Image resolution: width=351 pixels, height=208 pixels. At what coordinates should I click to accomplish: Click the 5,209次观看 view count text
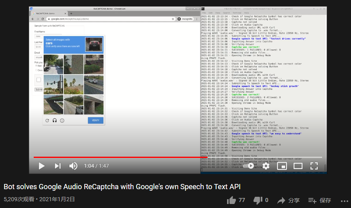tap(19, 199)
